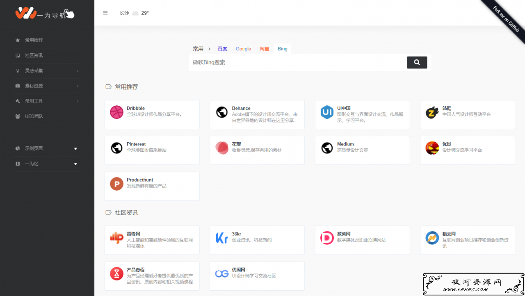Open the 优阁网 UG icon
Image resolution: width=525 pixels, height=296 pixels.
tap(222, 273)
